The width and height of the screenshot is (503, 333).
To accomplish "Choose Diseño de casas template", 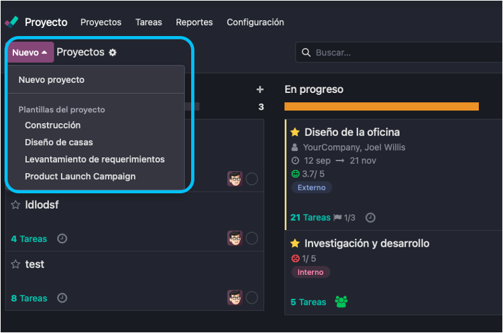I will [96, 142].
